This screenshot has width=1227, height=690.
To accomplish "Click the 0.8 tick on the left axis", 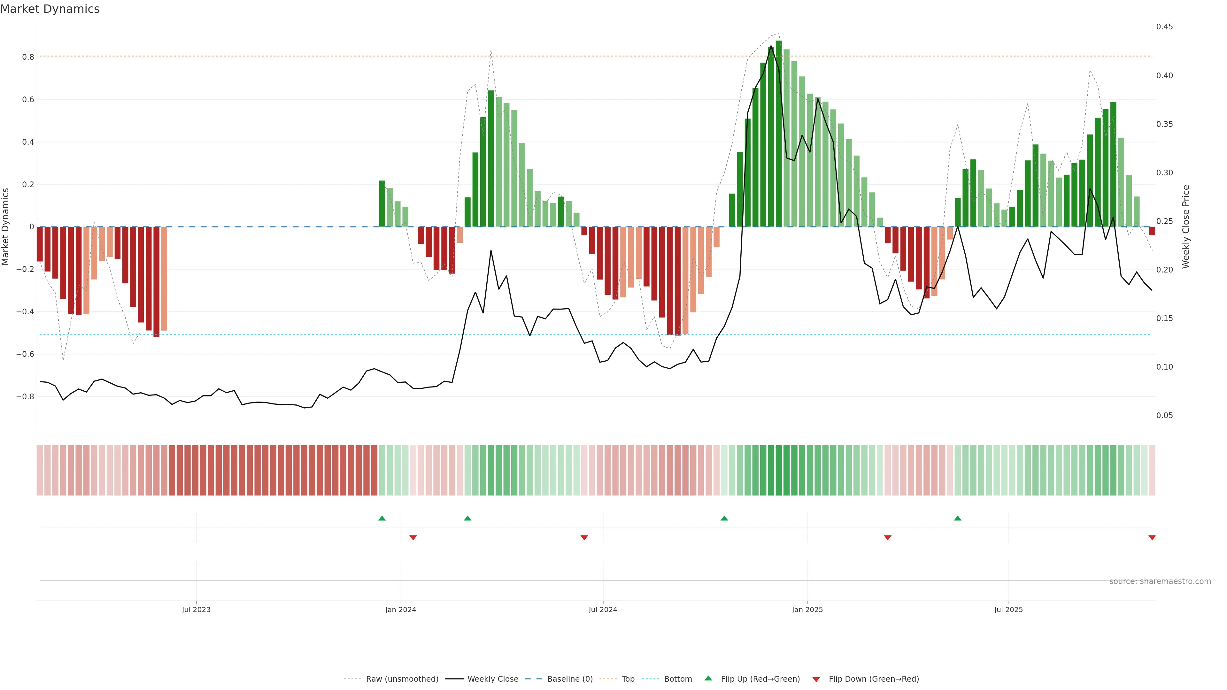I will tap(28, 57).
